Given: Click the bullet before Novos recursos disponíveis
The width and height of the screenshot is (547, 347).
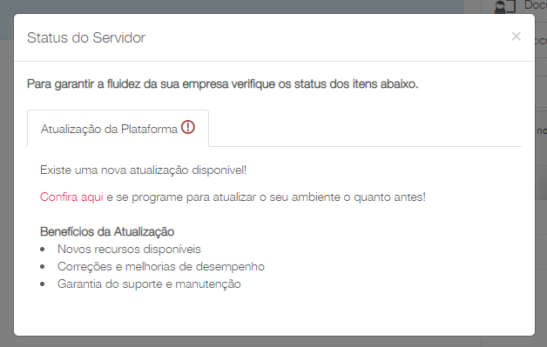Looking at the screenshot, I should pos(43,250).
